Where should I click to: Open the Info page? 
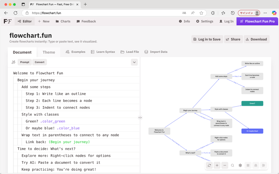184,21
